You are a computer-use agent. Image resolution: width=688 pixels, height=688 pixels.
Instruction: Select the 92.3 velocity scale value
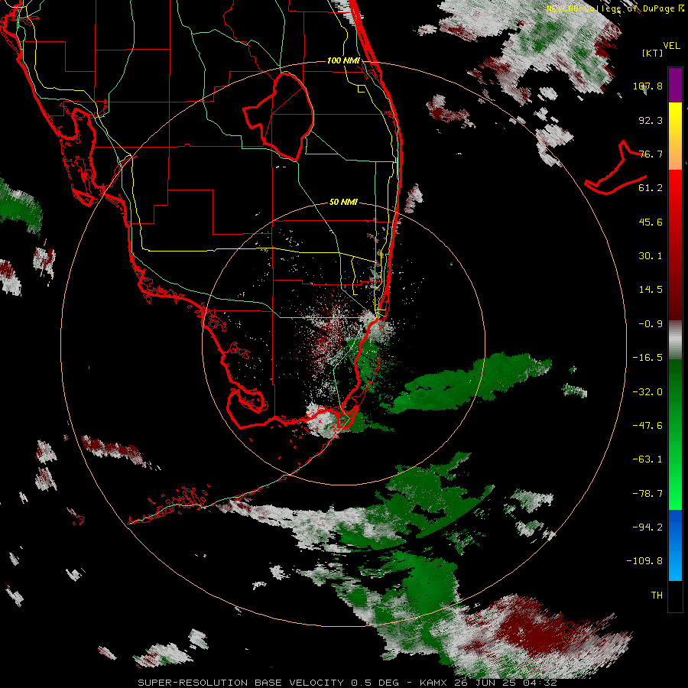[x=651, y=120]
